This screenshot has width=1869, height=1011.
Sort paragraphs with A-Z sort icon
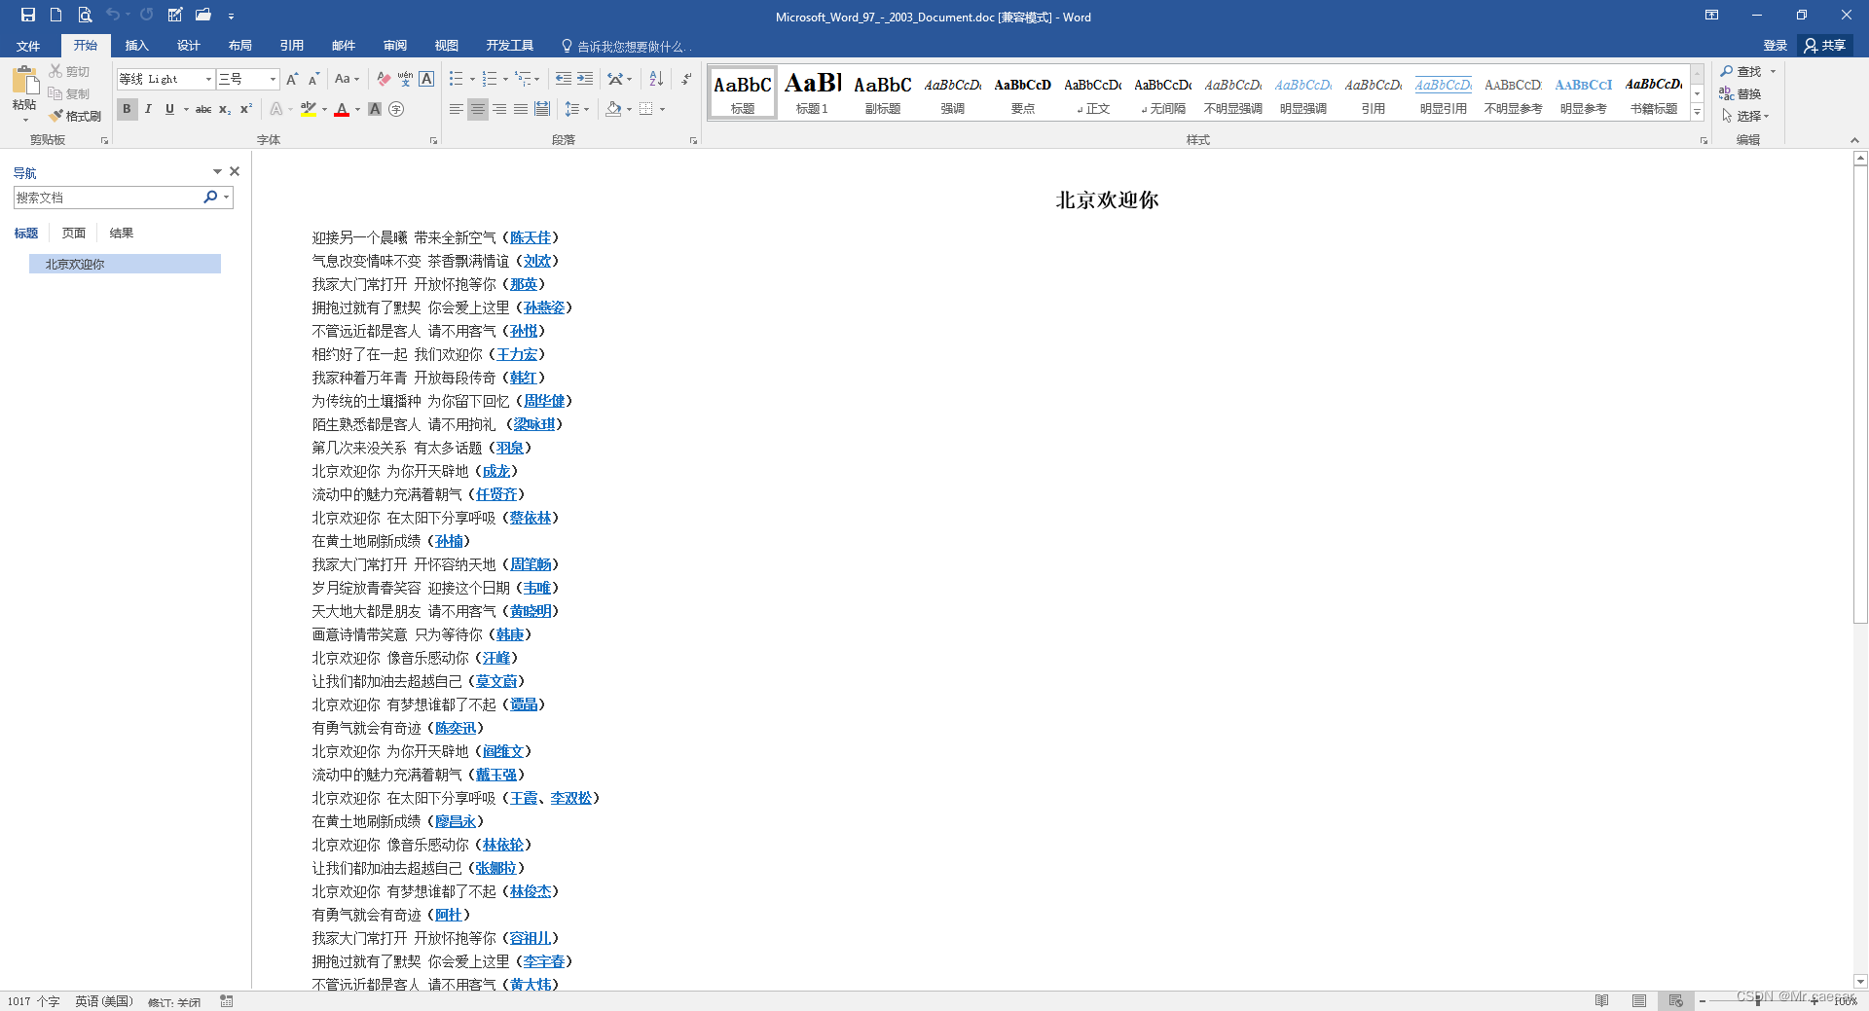pyautogui.click(x=656, y=79)
